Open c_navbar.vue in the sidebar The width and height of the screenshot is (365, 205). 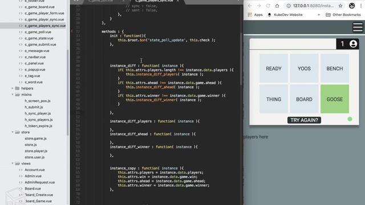pyautogui.click(x=35, y=57)
